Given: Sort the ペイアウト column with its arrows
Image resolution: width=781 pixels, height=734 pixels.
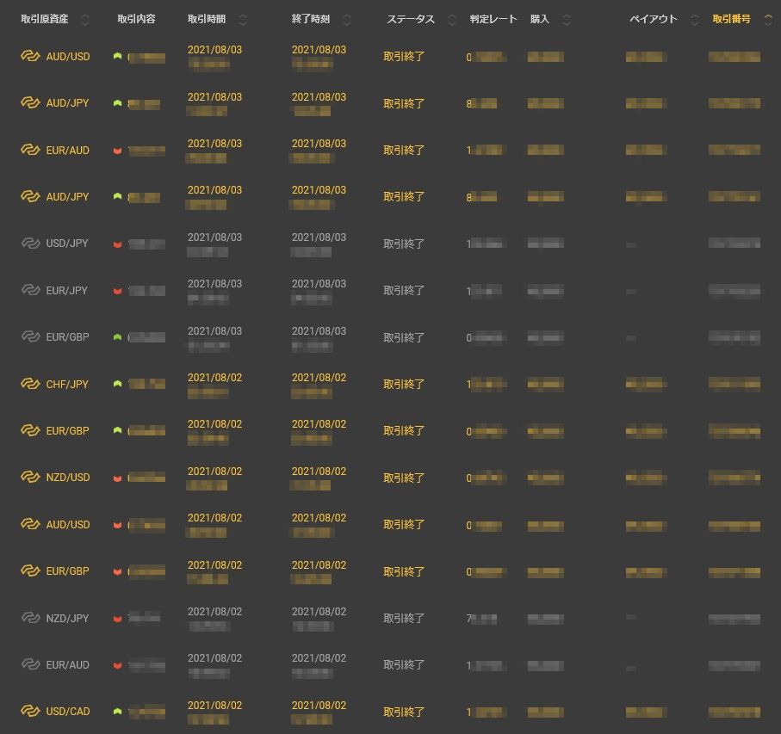Looking at the screenshot, I should [695, 20].
